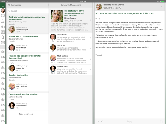This screenshot has width=166, height=124.
Task: Select Sara Nichols' reply in thread
Action: click(70, 70)
